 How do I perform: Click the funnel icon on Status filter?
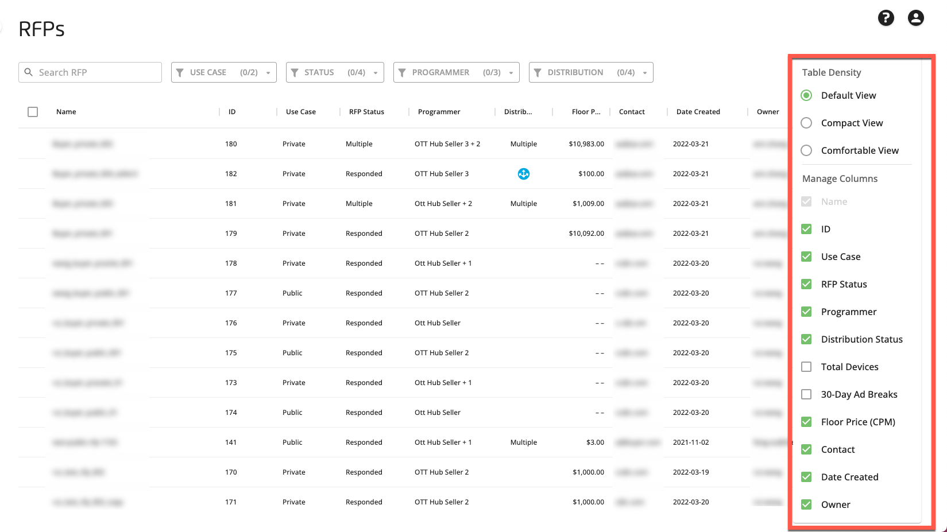(295, 72)
